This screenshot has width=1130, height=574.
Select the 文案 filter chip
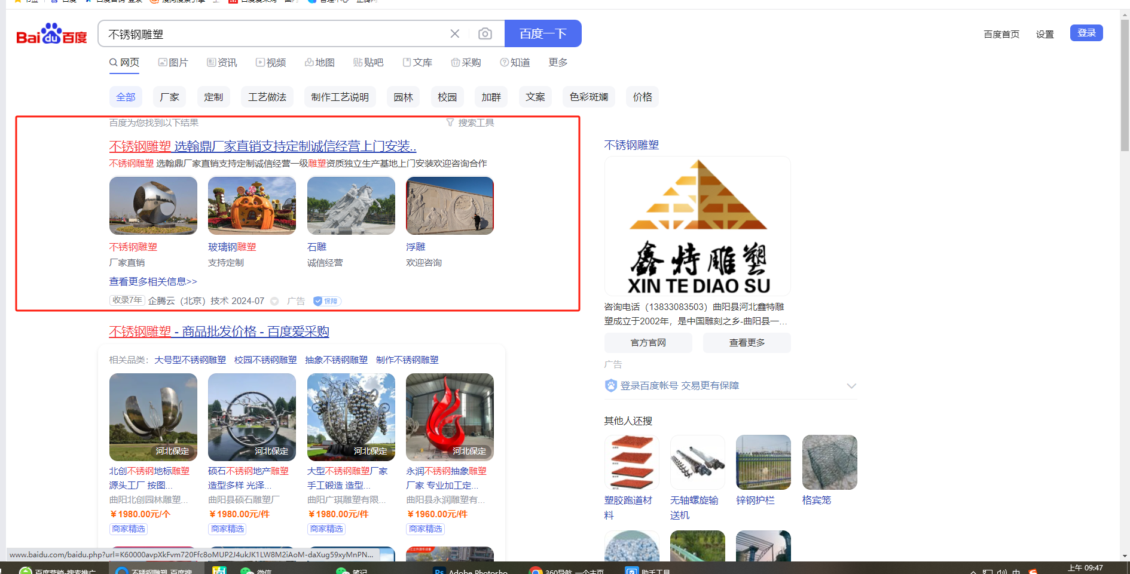(x=535, y=97)
